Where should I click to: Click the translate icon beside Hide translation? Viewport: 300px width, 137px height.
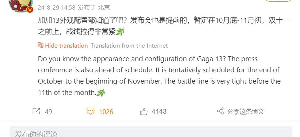(40, 45)
